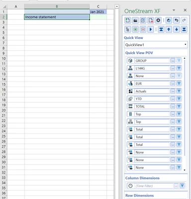Image resolution: width=191 pixels, height=199 pixels.
Task: Click the POV list scroll down arrow
Action: 185,170
